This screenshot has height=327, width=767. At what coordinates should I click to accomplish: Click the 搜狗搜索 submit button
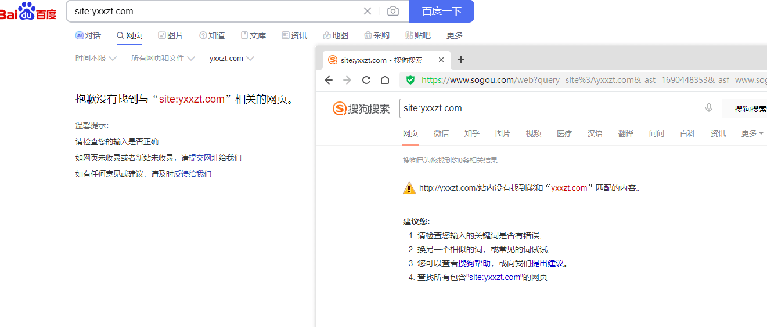pyautogui.click(x=746, y=108)
